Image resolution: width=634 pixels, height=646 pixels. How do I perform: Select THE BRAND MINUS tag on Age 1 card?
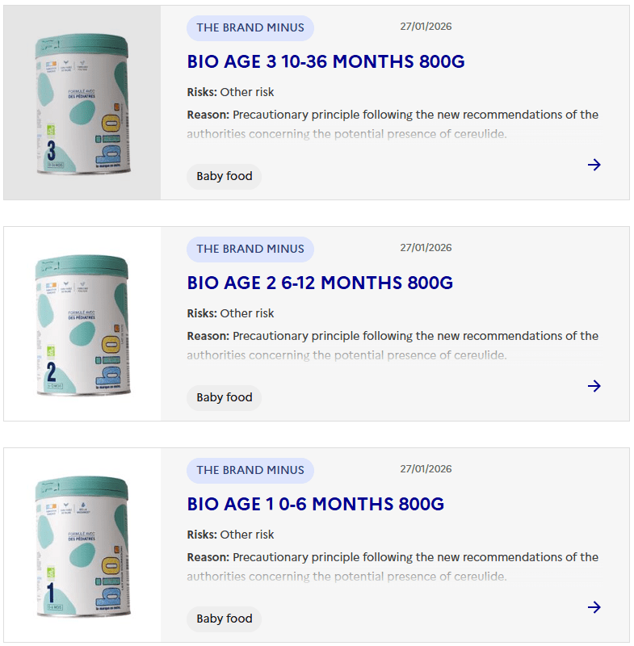point(250,470)
